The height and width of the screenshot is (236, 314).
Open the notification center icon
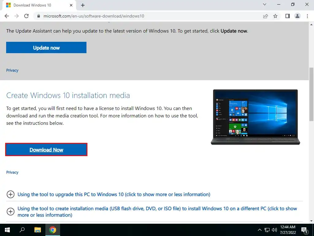click(x=304, y=230)
